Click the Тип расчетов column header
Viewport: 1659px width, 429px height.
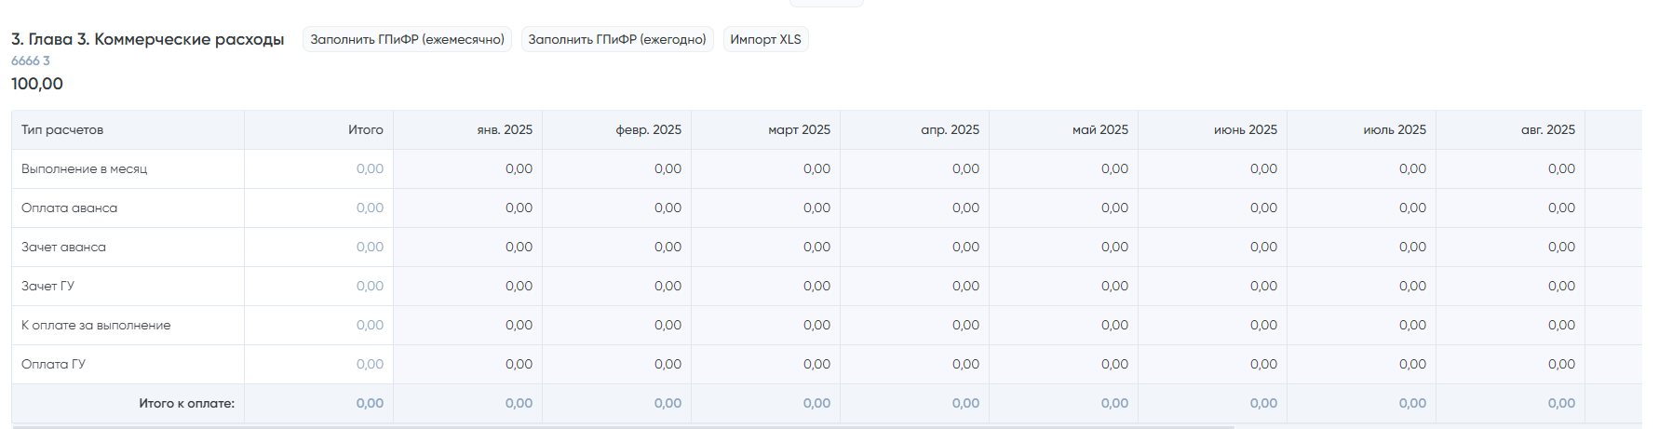tap(62, 129)
